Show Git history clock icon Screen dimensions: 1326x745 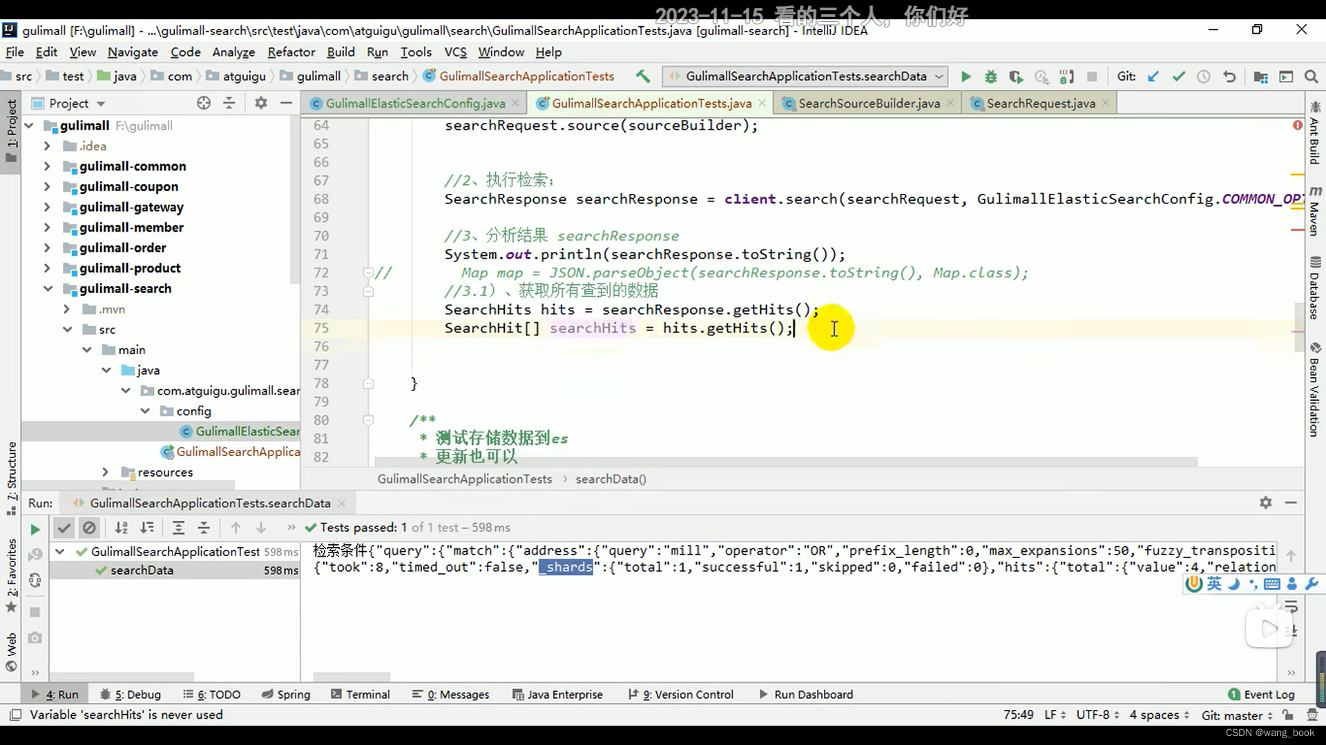1204,77
